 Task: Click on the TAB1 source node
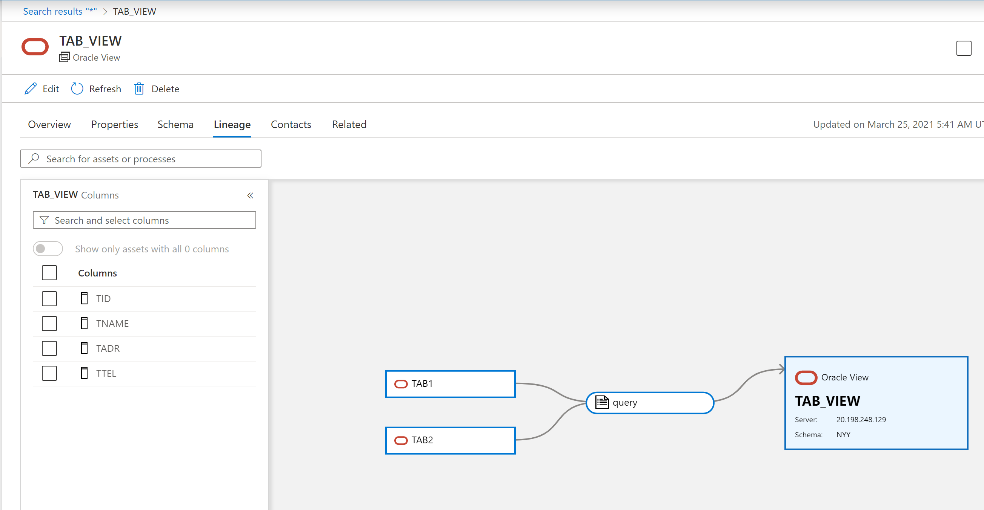point(450,383)
